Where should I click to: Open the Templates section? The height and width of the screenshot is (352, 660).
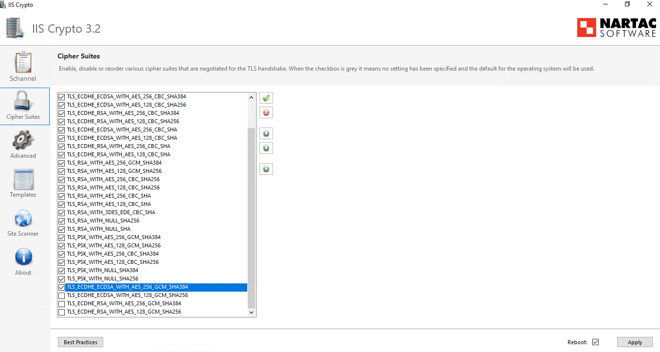tap(23, 184)
